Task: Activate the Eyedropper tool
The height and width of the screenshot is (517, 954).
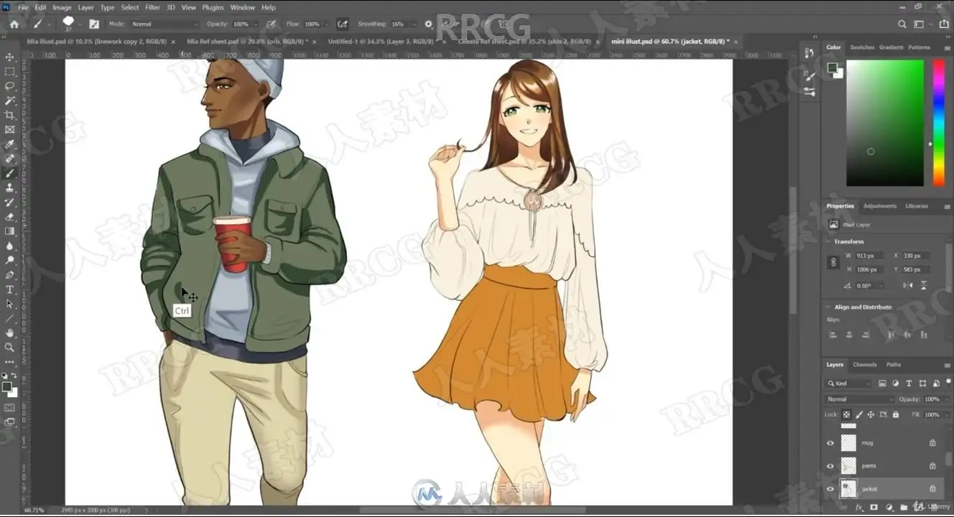Action: pos(9,144)
